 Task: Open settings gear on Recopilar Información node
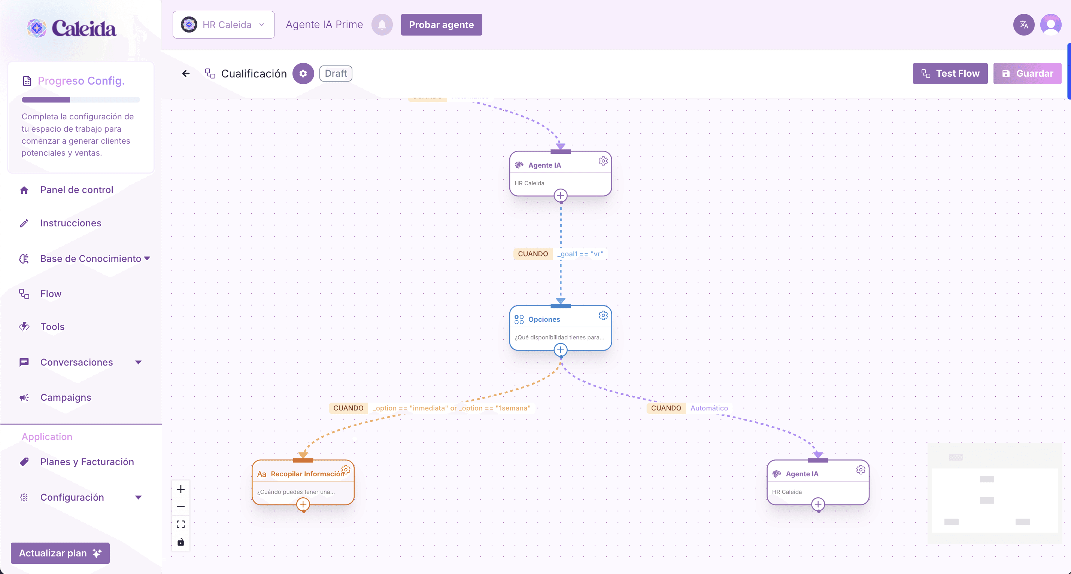pos(346,470)
